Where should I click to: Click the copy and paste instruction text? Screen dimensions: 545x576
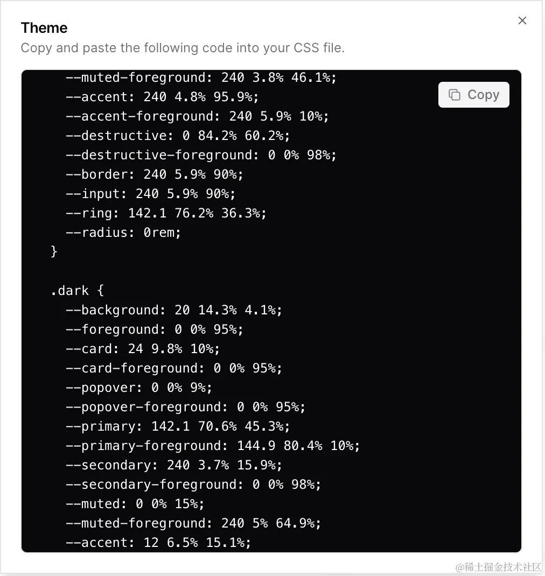183,48
